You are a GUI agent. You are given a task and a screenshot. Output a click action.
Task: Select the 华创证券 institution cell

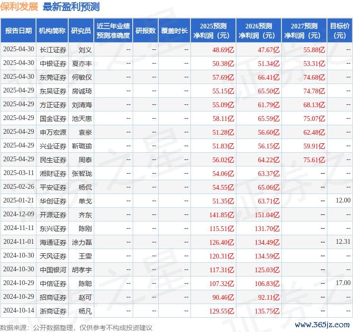53,201
